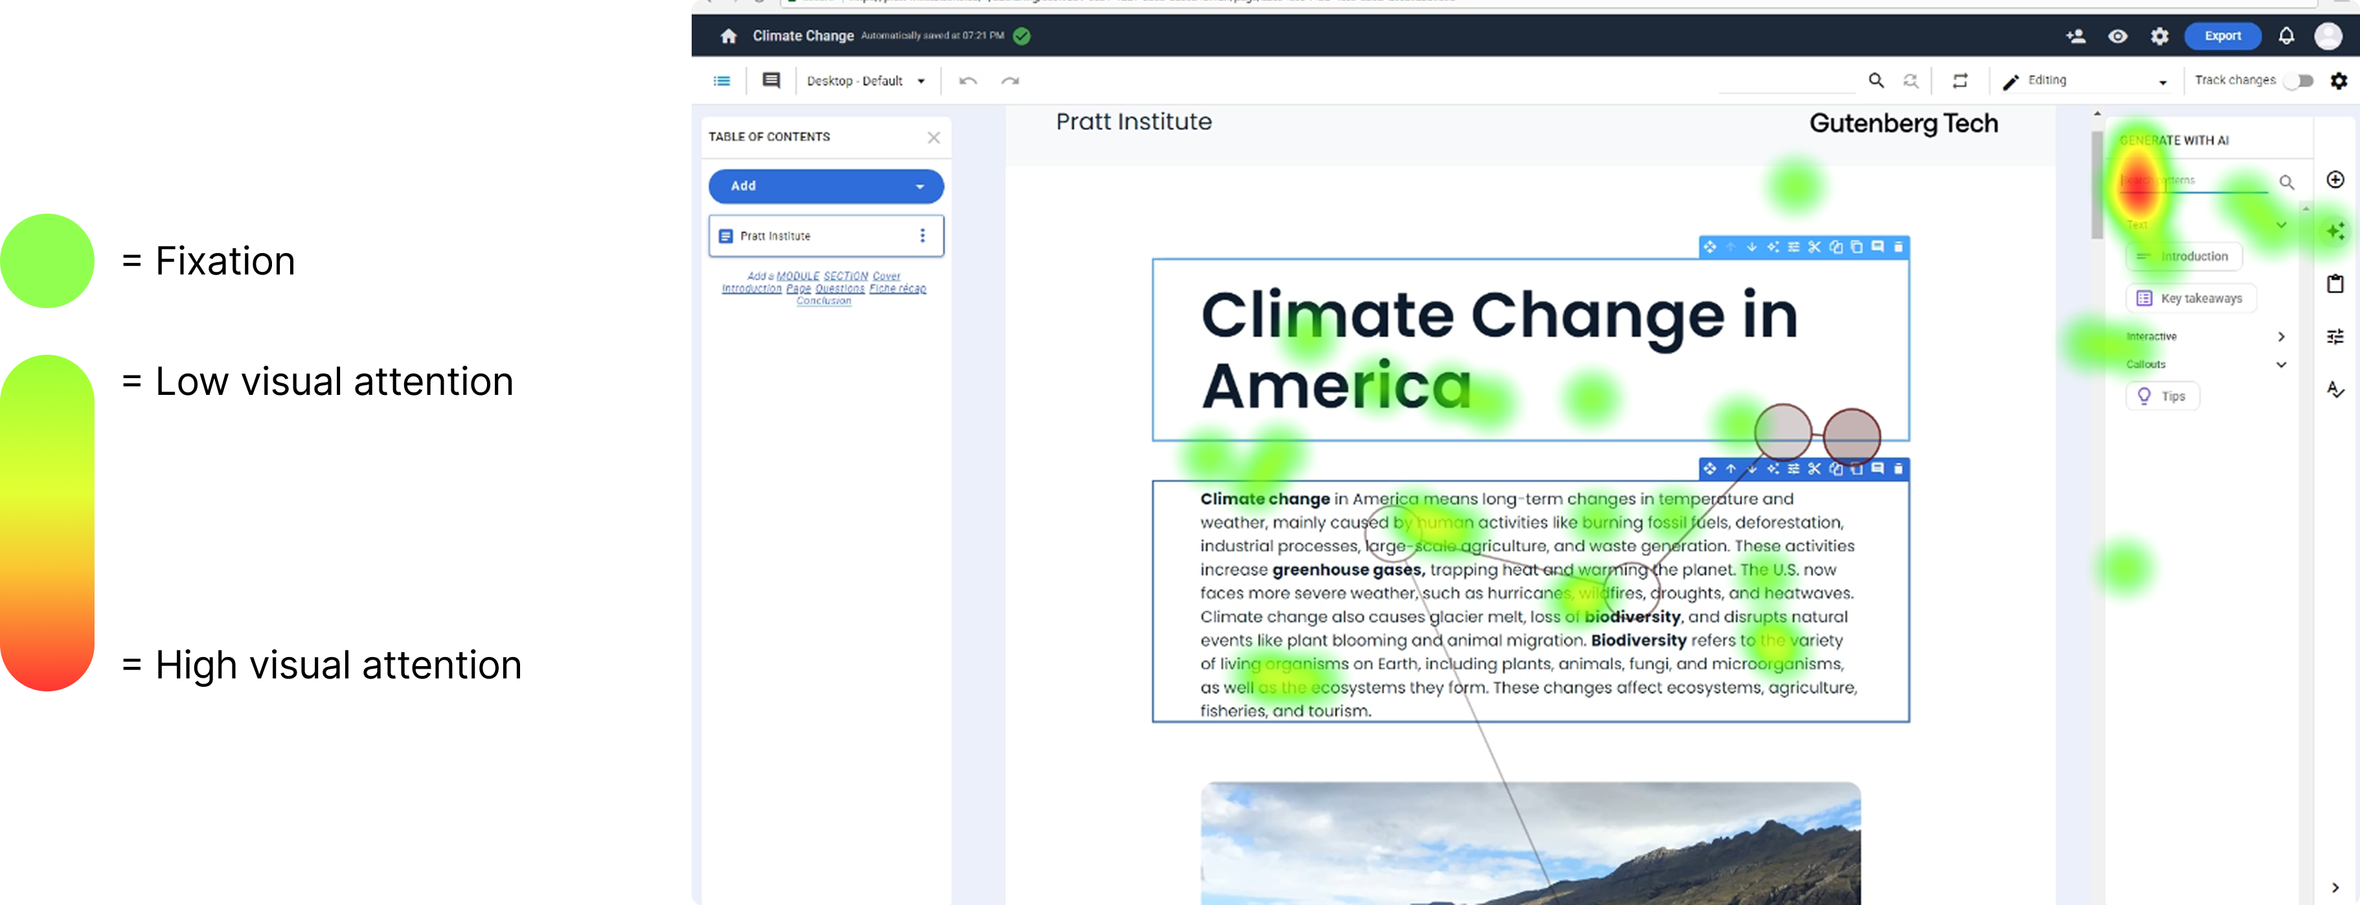The width and height of the screenshot is (2360, 905).
Task: Open the Desktop - Default dropdown
Action: click(x=866, y=81)
